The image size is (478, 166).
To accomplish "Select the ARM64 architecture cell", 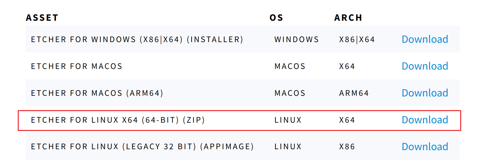I will pyautogui.click(x=354, y=93).
